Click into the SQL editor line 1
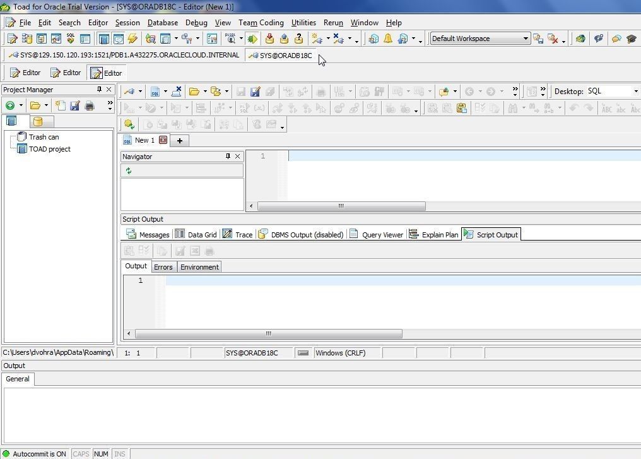641x459 pixels. tap(464, 156)
